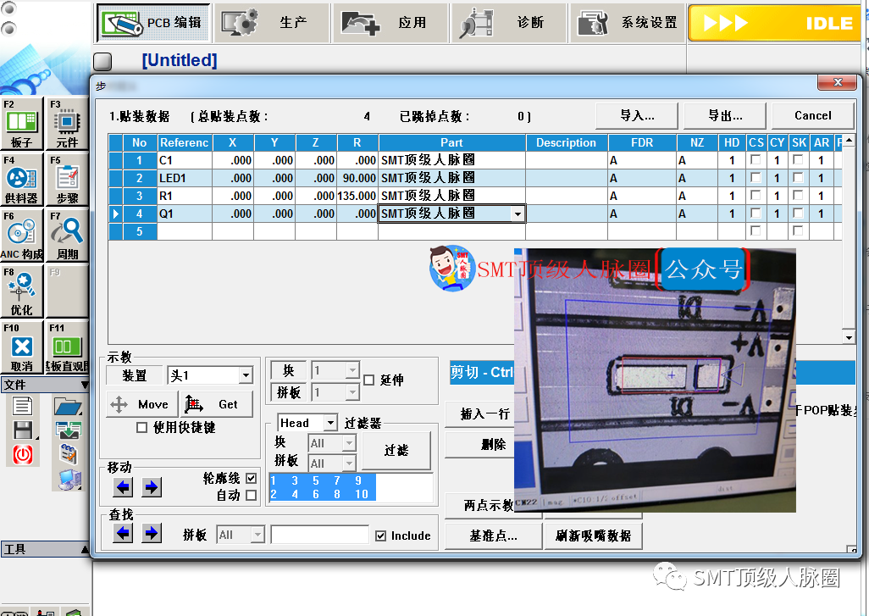Click the F4 供料器 feeder icon

(x=22, y=179)
